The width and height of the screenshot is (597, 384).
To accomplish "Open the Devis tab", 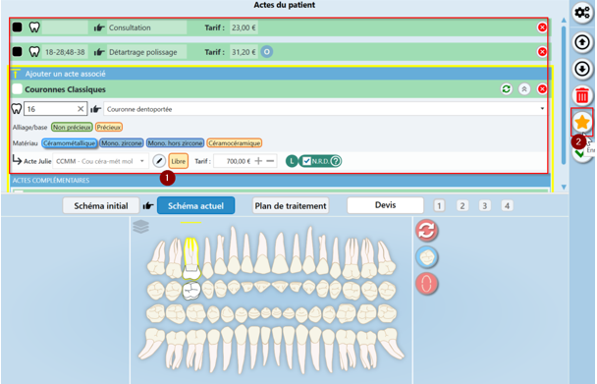I will pos(385,205).
